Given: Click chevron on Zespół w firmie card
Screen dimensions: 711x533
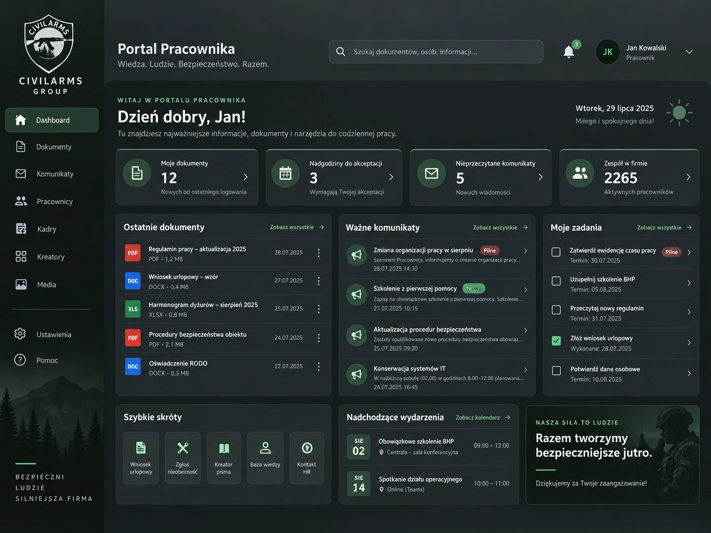Looking at the screenshot, I should (x=688, y=177).
